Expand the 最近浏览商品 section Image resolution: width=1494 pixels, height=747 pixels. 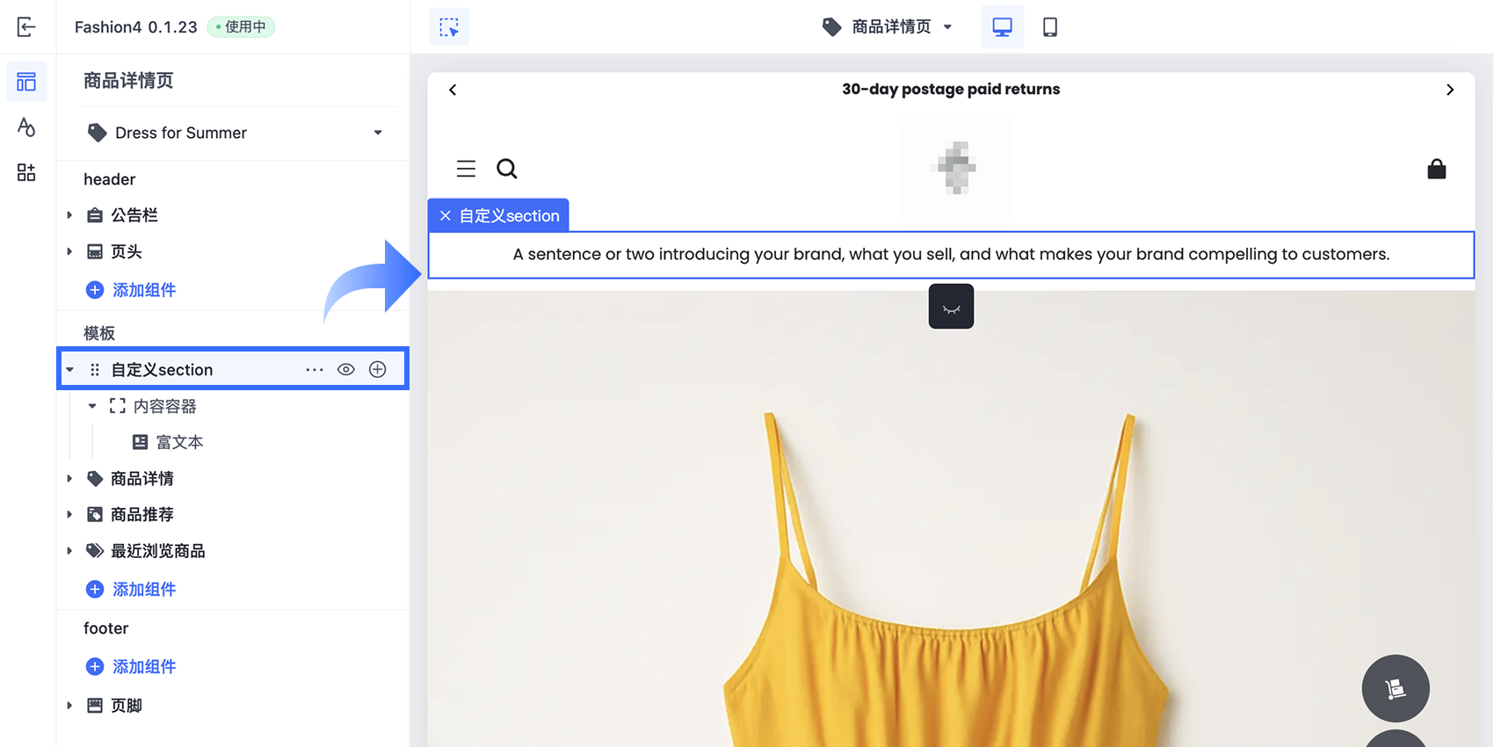[x=69, y=551]
